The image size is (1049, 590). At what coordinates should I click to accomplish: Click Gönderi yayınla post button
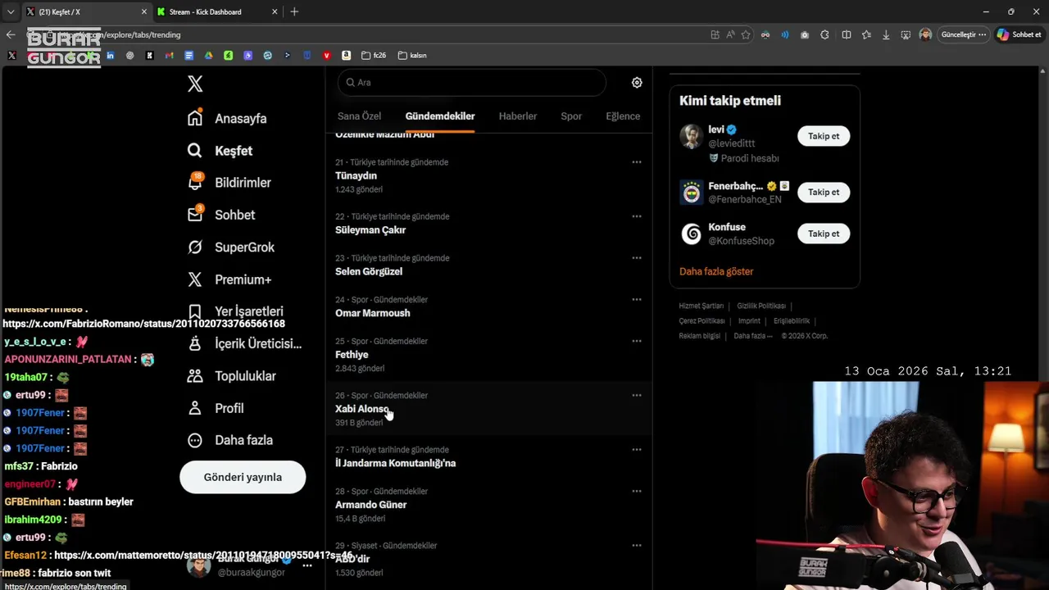[x=243, y=477]
